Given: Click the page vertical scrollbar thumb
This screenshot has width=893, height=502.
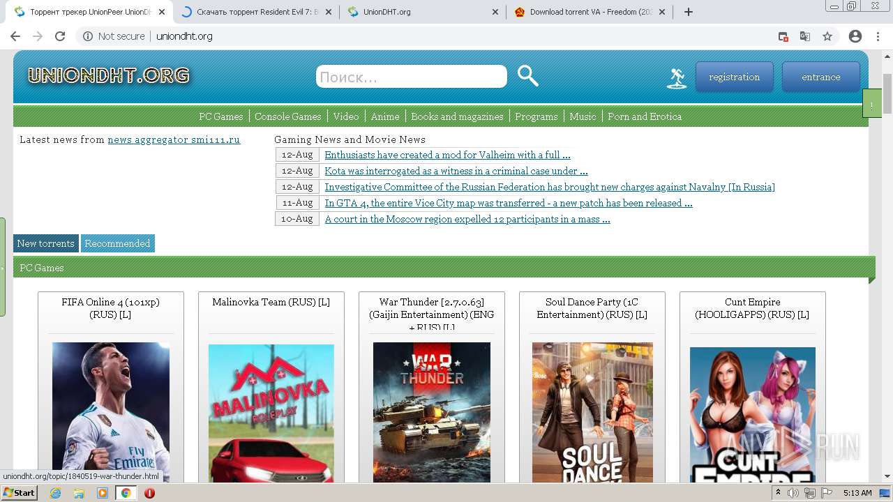Looking at the screenshot, I should (887, 93).
